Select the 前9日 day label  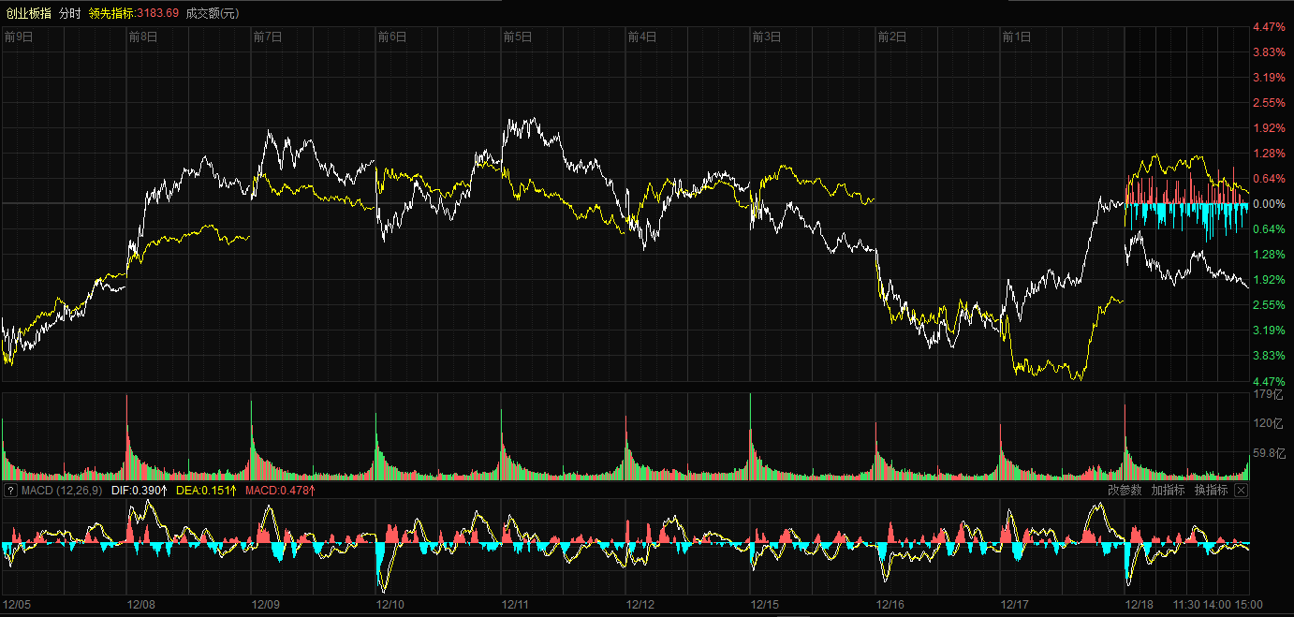coord(19,37)
